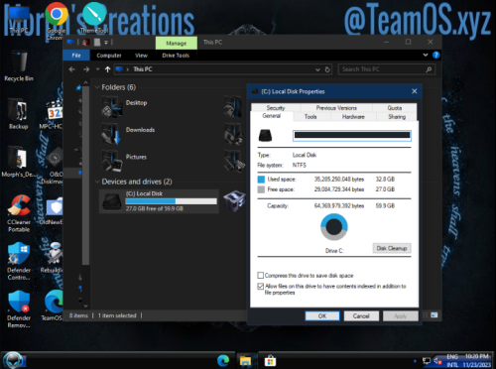Toggle Compress this drive checkbox
The image size is (496, 369).
(261, 275)
